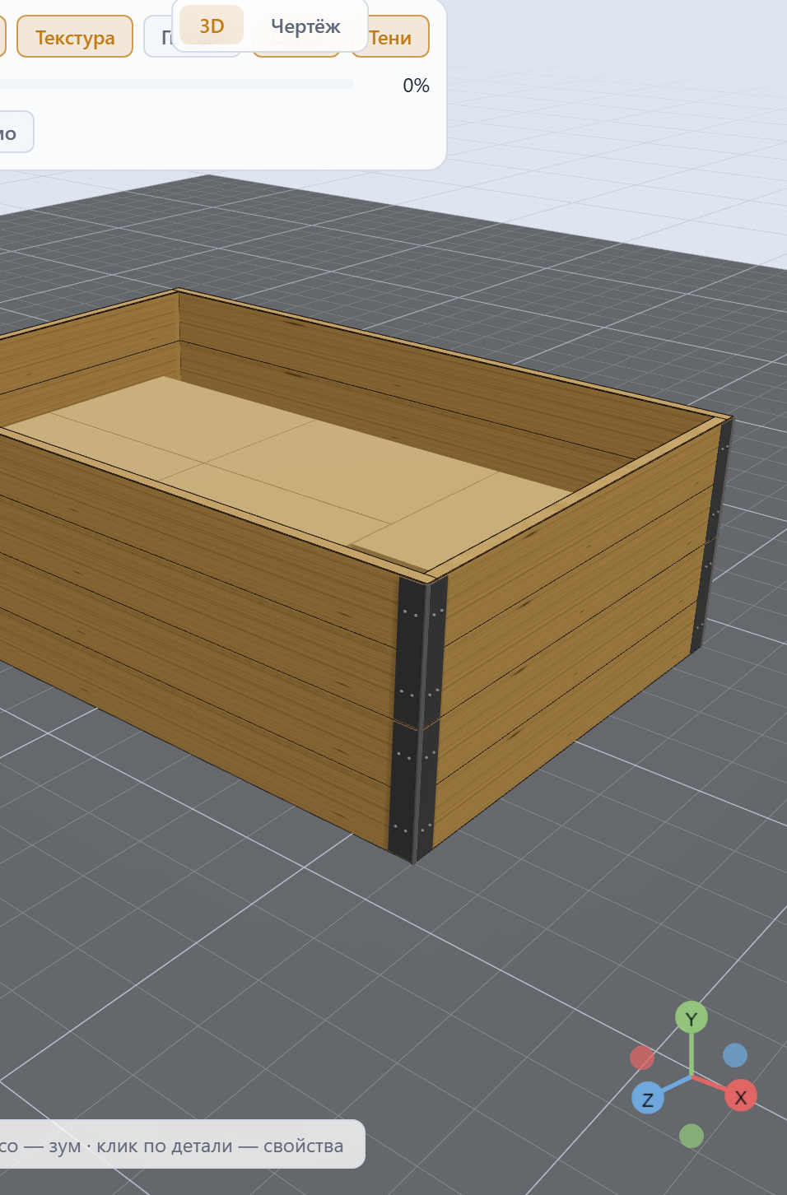Switch to the 3D view tab
The image size is (787, 1195).
tap(212, 26)
